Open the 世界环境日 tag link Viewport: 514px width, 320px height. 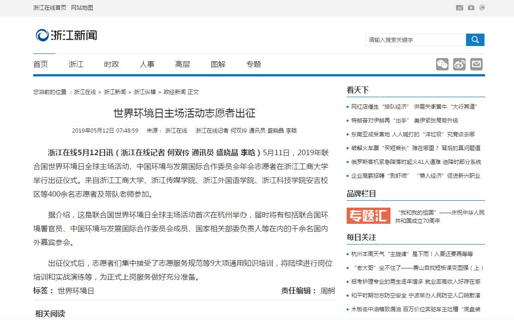click(76, 291)
